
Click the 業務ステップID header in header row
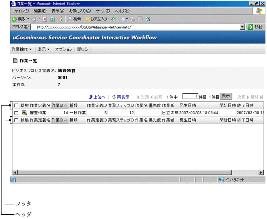(x=121, y=105)
